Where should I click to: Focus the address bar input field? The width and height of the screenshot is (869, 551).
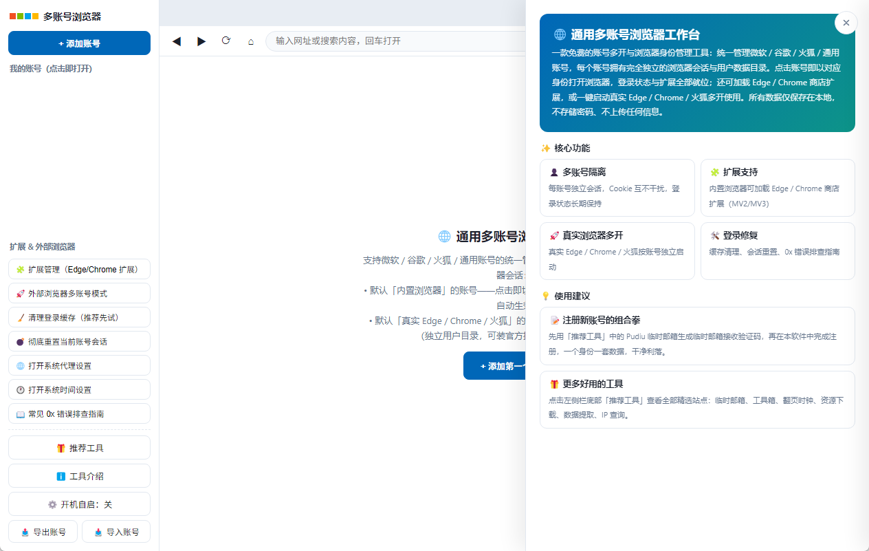tap(395, 41)
